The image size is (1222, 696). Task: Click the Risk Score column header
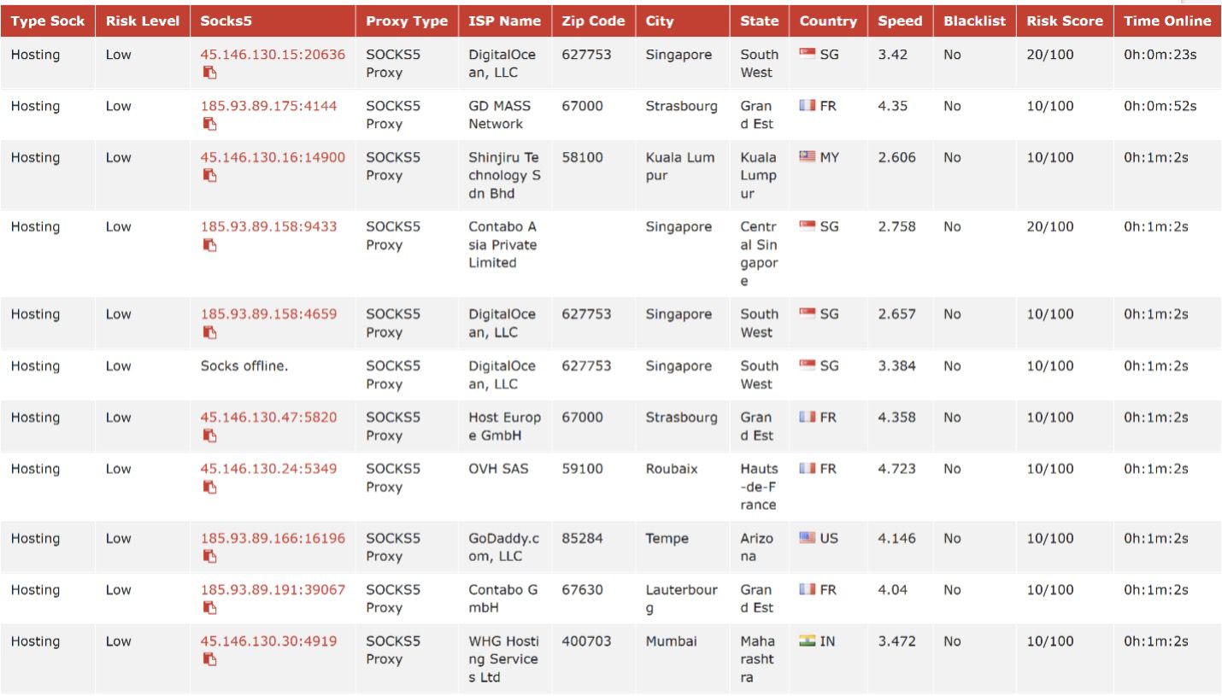click(1064, 21)
